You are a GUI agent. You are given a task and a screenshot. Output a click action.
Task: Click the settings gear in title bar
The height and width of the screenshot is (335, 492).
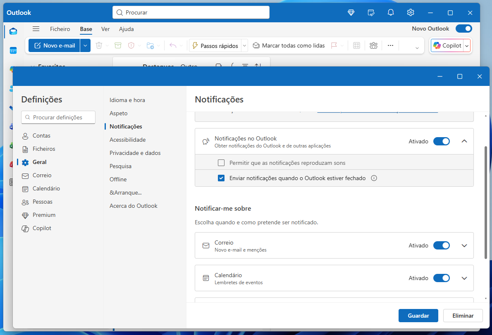coord(411,13)
